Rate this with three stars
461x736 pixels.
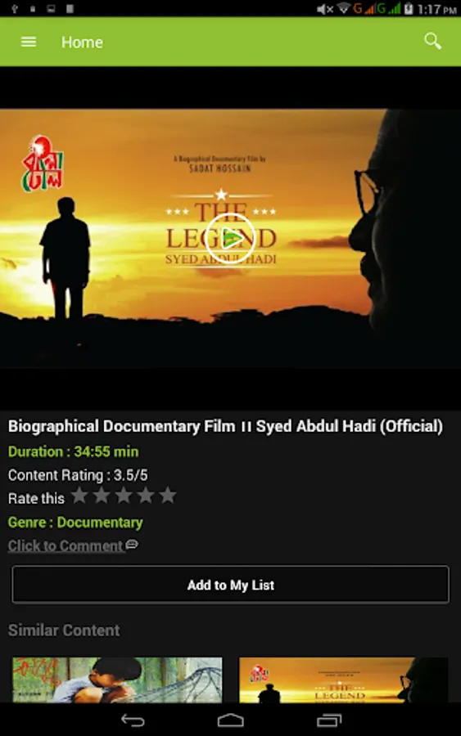(124, 496)
